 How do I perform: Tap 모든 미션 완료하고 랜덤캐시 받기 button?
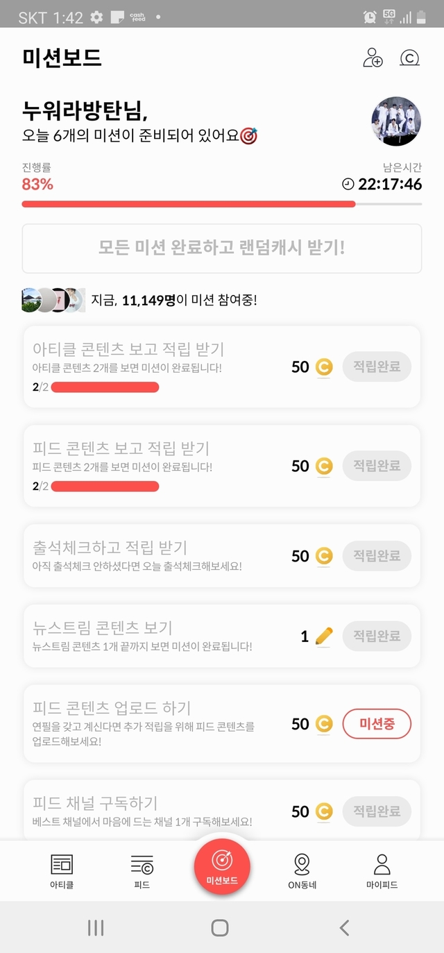(x=222, y=248)
